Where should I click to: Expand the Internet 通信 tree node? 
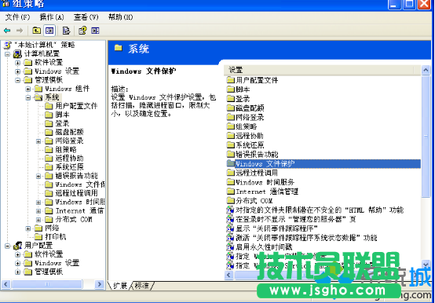pyautogui.click(x=38, y=211)
